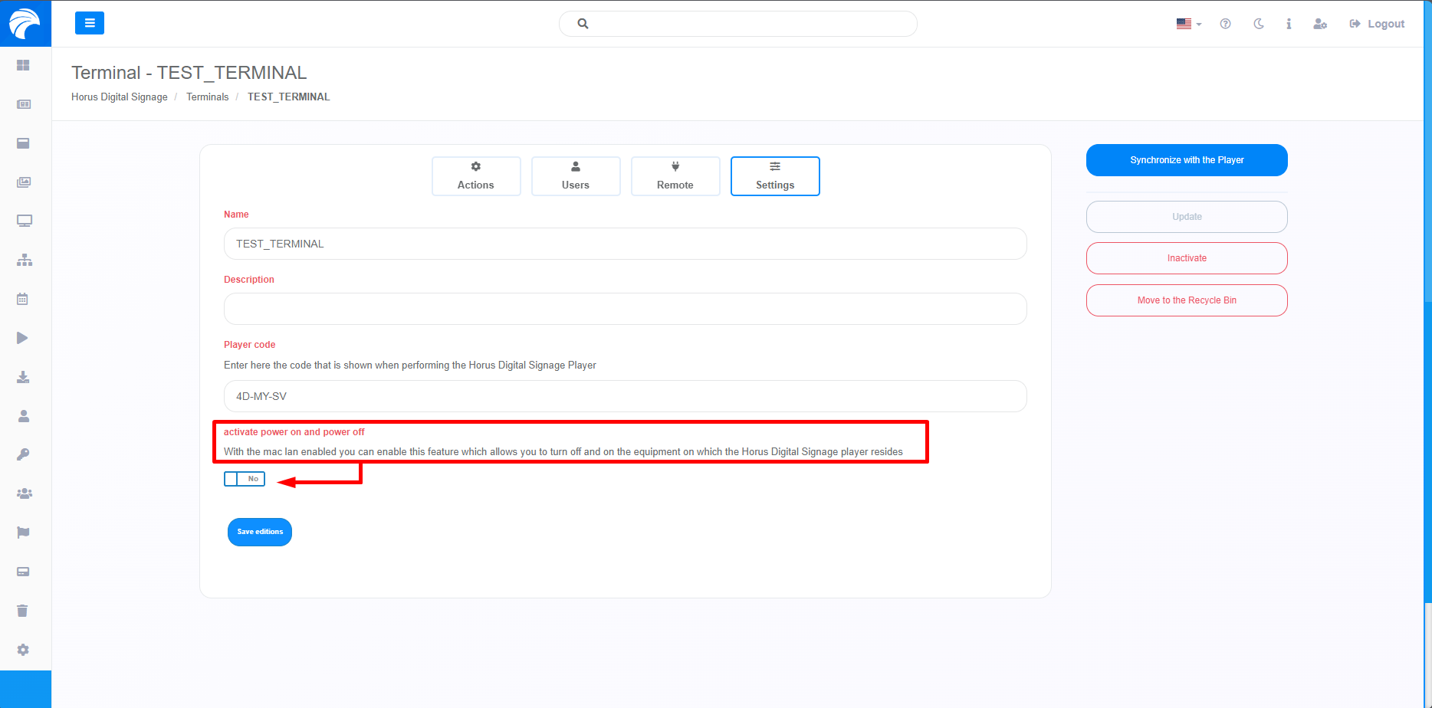Click the play triangle icon in sidebar
The width and height of the screenshot is (1432, 708).
tap(22, 338)
